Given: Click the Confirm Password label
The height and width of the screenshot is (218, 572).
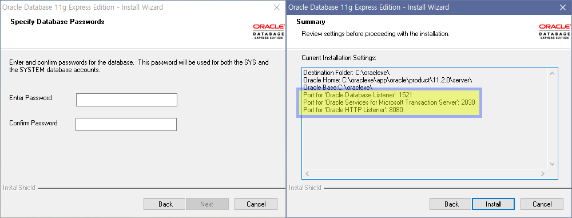Looking at the screenshot, I should 33,123.
